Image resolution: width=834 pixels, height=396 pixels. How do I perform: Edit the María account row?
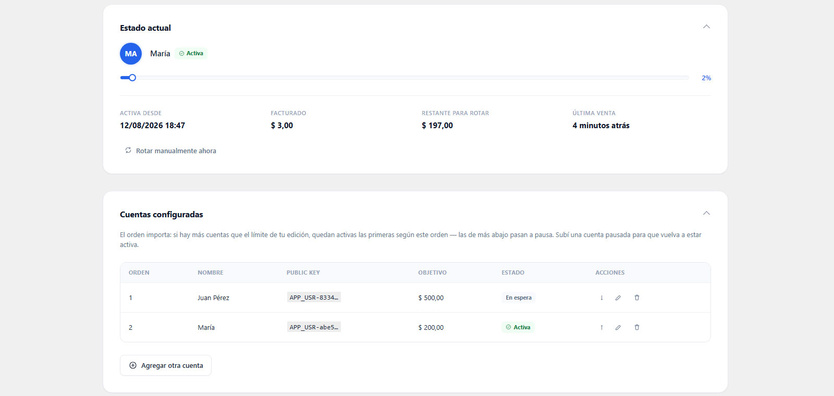click(618, 327)
